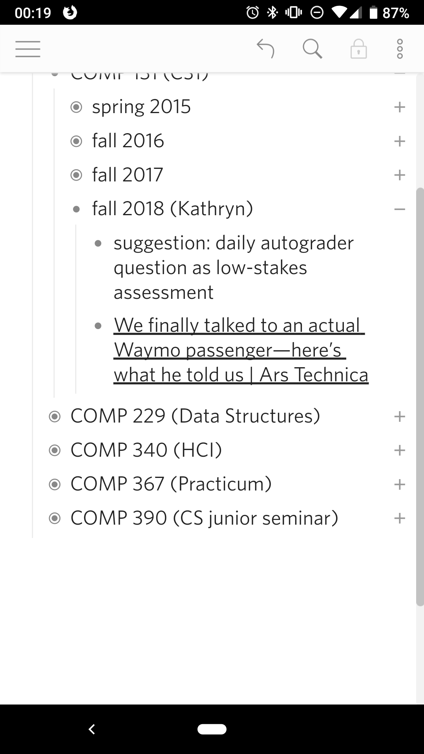The height and width of the screenshot is (754, 424).
Task: Click the vertical scrollbar thumb
Action: coord(420,397)
